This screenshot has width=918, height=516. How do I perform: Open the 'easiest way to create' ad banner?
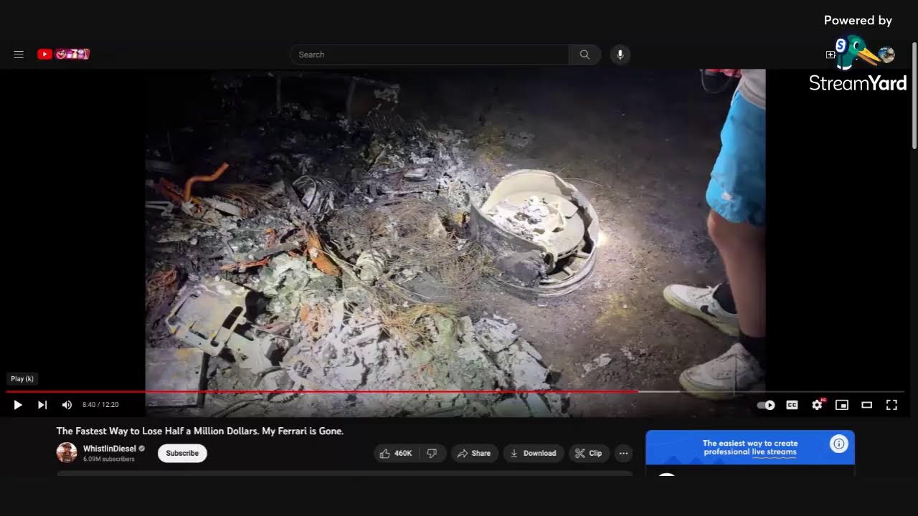coord(750,448)
